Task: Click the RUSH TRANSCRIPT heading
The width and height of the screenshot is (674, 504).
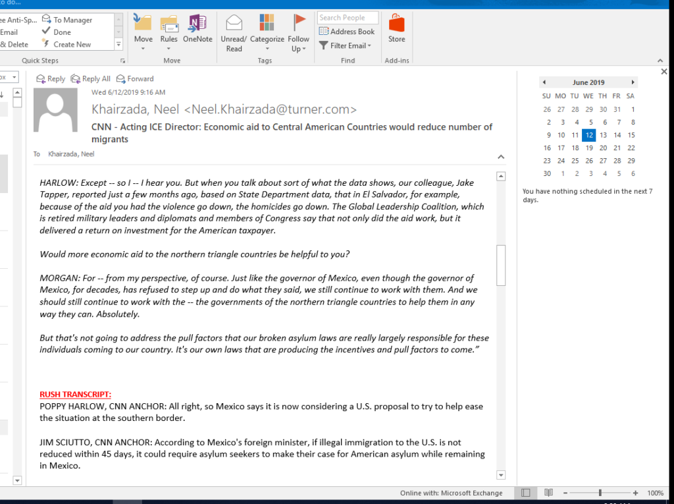Action: 75,394
